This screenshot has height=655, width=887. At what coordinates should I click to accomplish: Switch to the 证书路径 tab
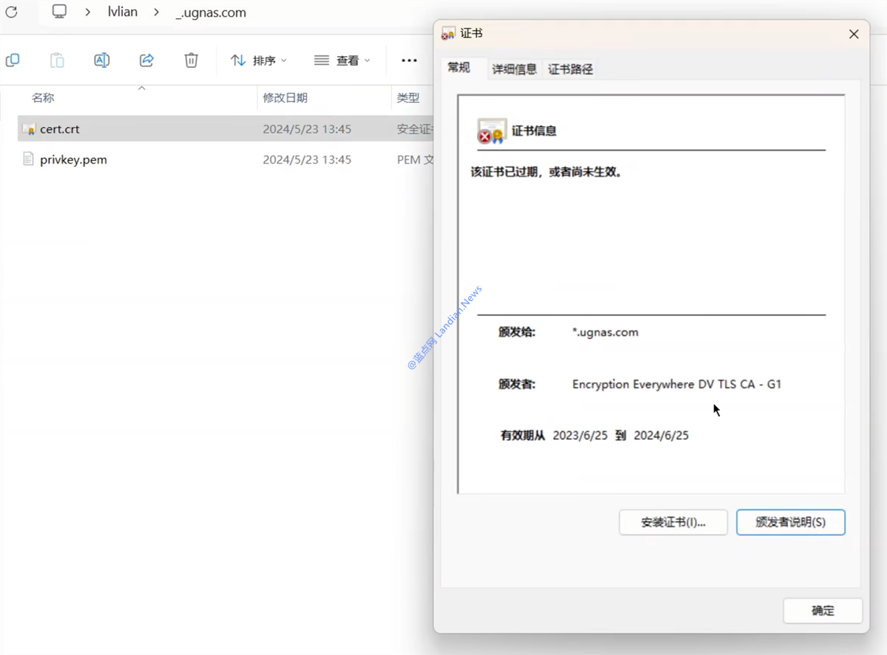570,69
